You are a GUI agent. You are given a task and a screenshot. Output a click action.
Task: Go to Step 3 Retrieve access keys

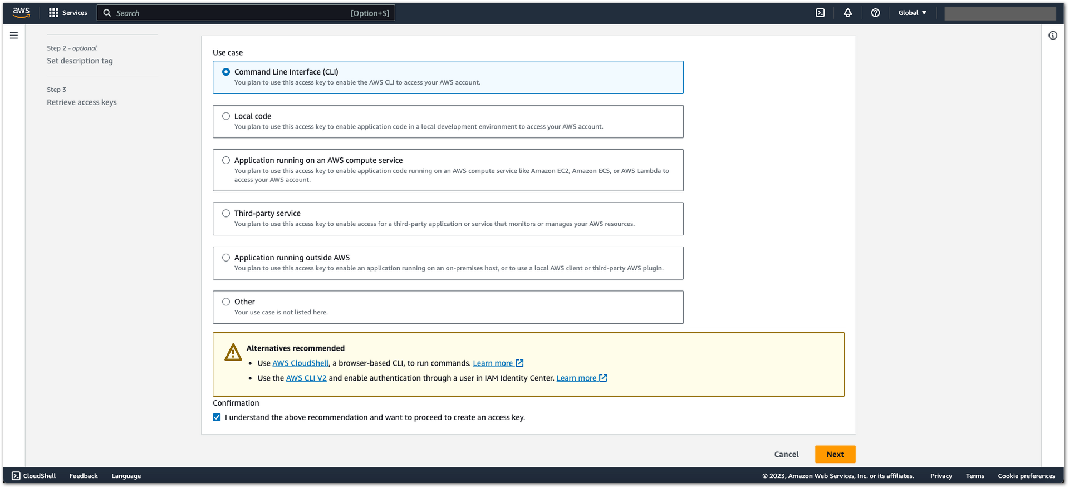point(82,102)
